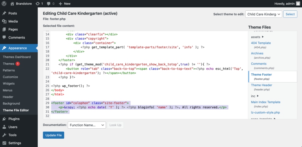Open the Main Index Template file
The image size is (302, 147).
tap(266, 102)
